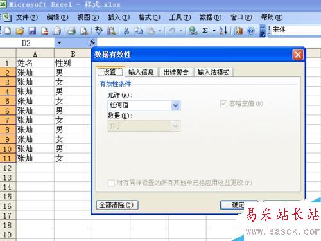Click the Permission icon beside the Save icon

(x=44, y=31)
